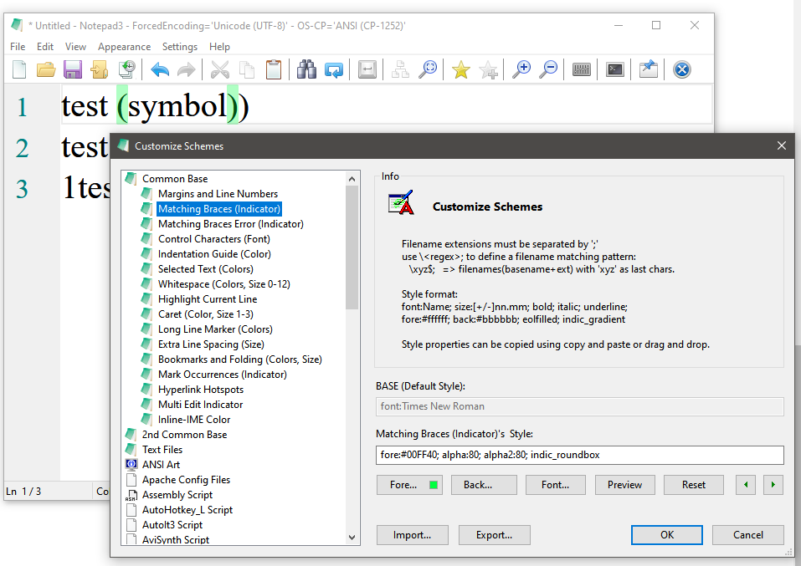Select AutoHotkey_L Script scheme
Screen dimensions: 801x566
tap(187, 510)
